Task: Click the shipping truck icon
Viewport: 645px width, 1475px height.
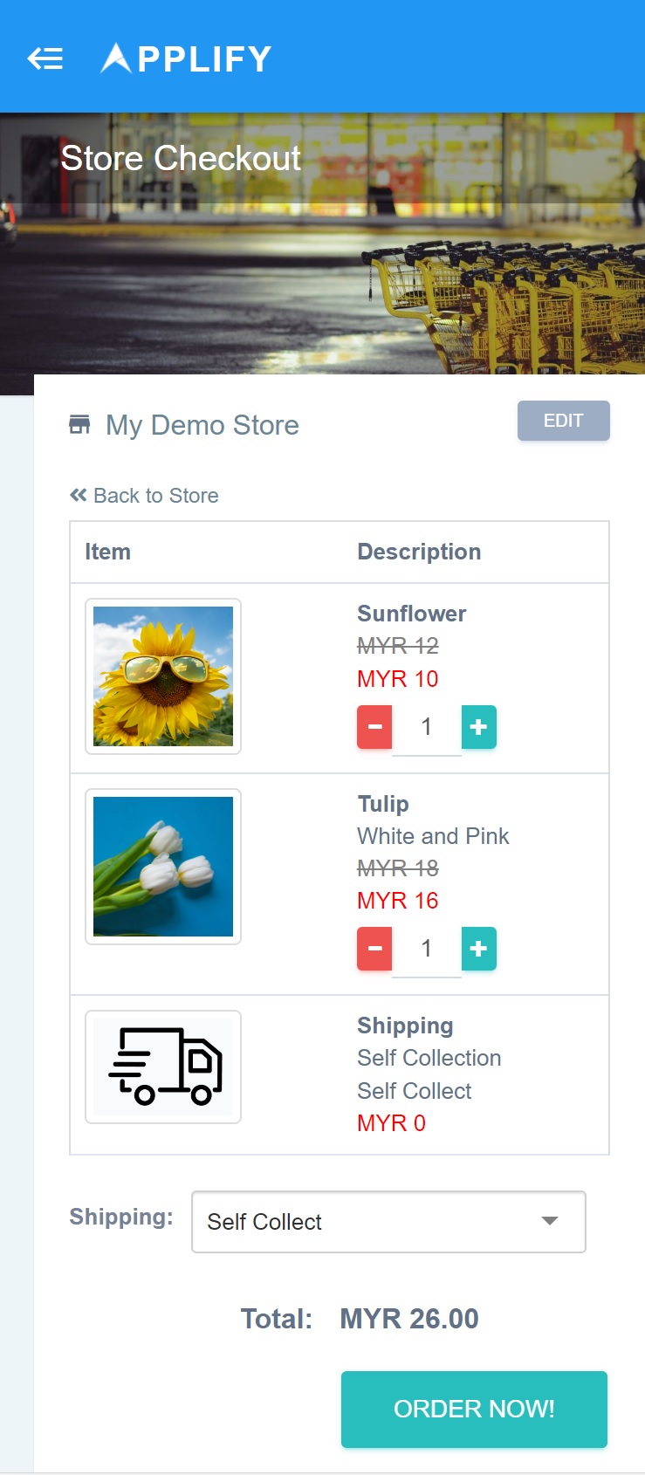Action: click(163, 1067)
